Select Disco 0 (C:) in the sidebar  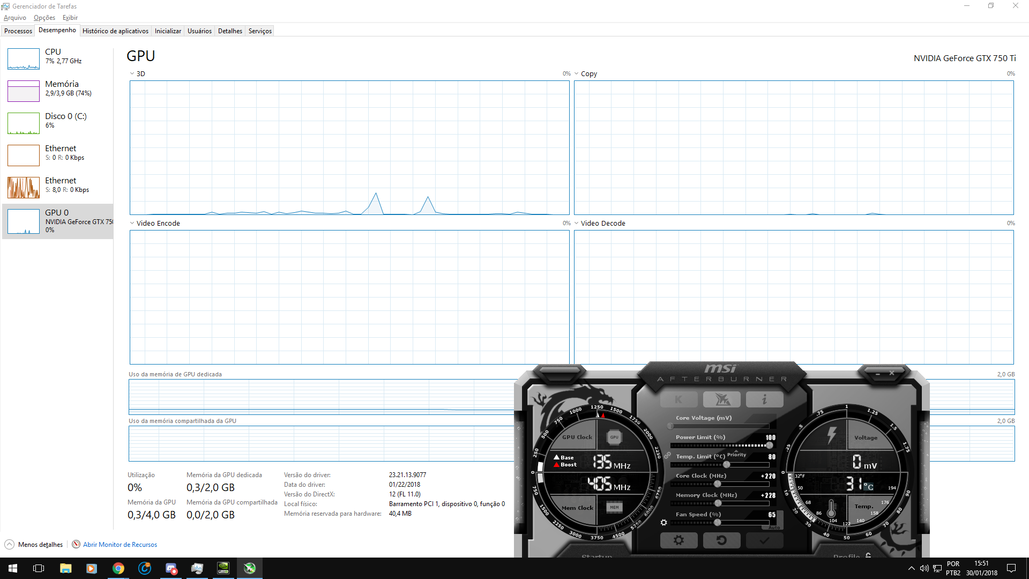[58, 123]
